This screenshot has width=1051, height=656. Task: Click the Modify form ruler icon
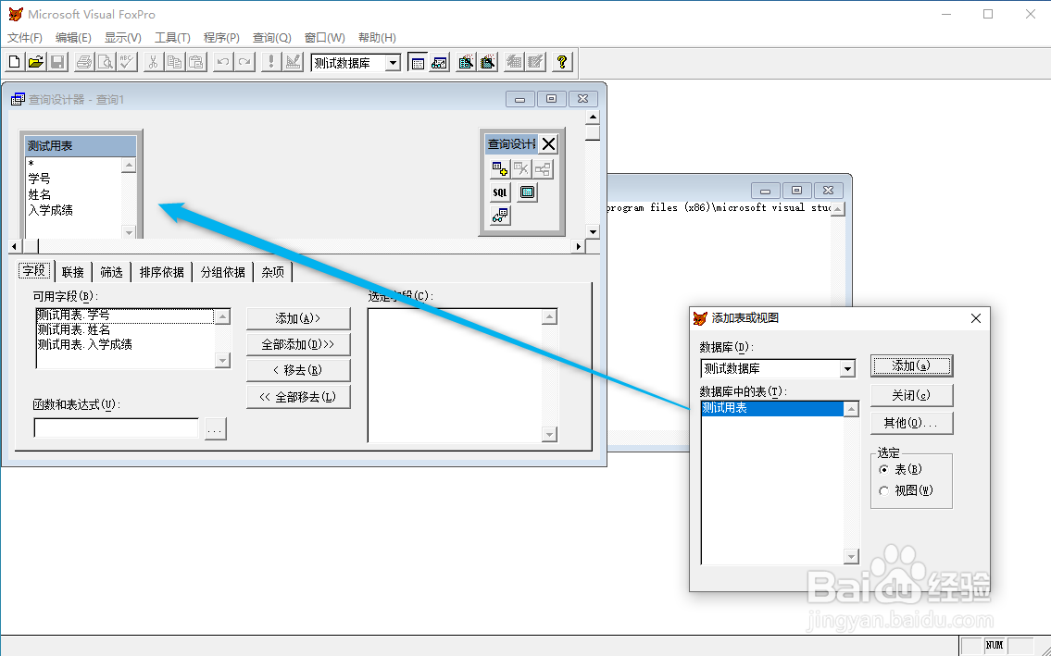pos(293,62)
